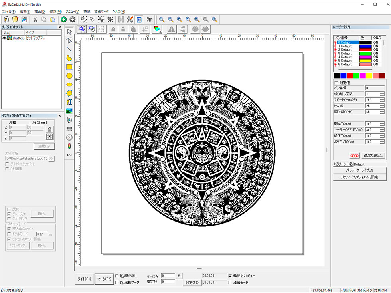Toggle the 既定値 checkbox

pos(336,83)
